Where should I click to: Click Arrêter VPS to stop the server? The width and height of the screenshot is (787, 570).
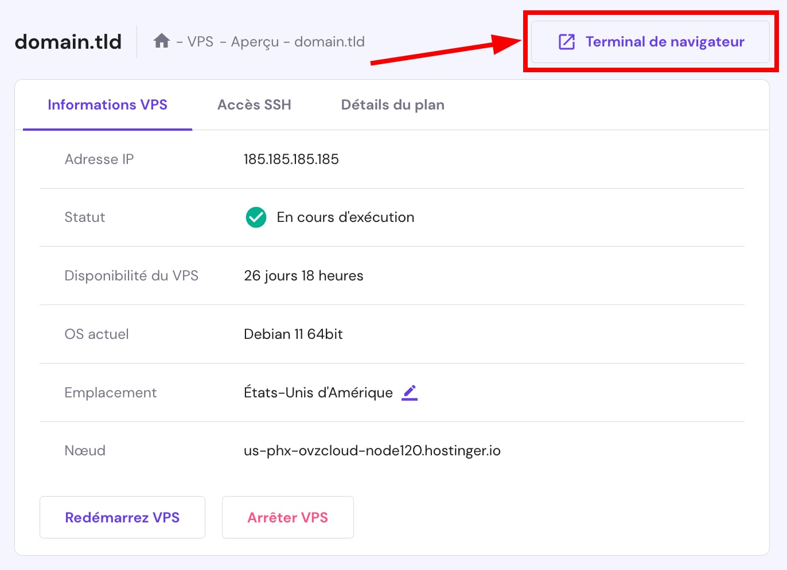tap(287, 517)
